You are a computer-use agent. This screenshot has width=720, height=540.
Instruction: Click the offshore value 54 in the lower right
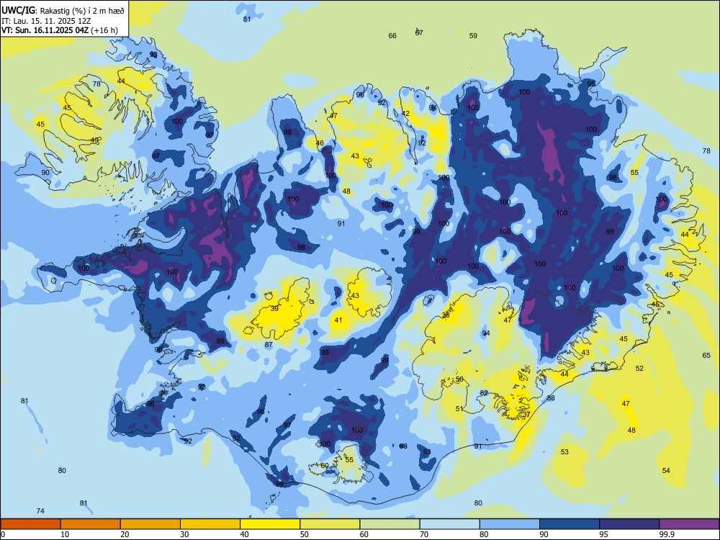tap(666, 470)
